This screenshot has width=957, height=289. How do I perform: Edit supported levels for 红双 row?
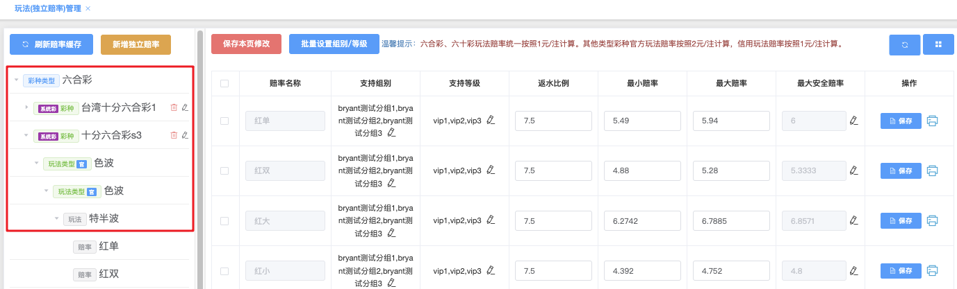pyautogui.click(x=491, y=170)
